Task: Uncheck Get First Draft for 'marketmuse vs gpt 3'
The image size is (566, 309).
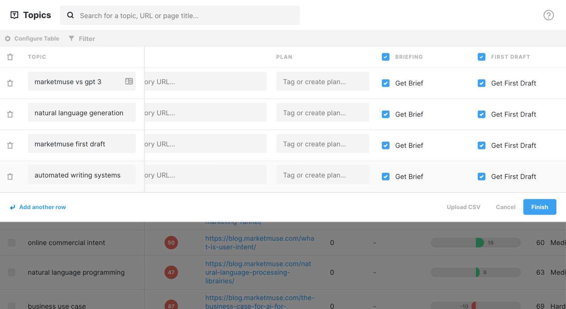Action: coord(481,83)
